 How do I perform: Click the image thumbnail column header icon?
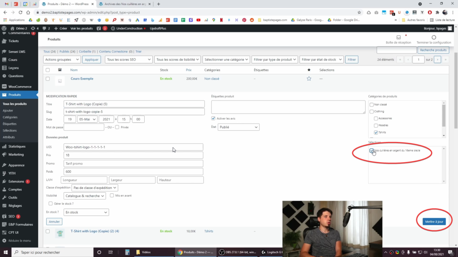point(60,70)
